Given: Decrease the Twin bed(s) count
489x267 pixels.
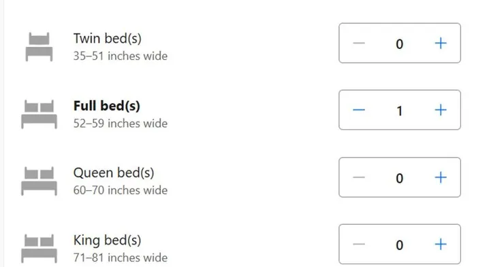Looking at the screenshot, I should [359, 43].
